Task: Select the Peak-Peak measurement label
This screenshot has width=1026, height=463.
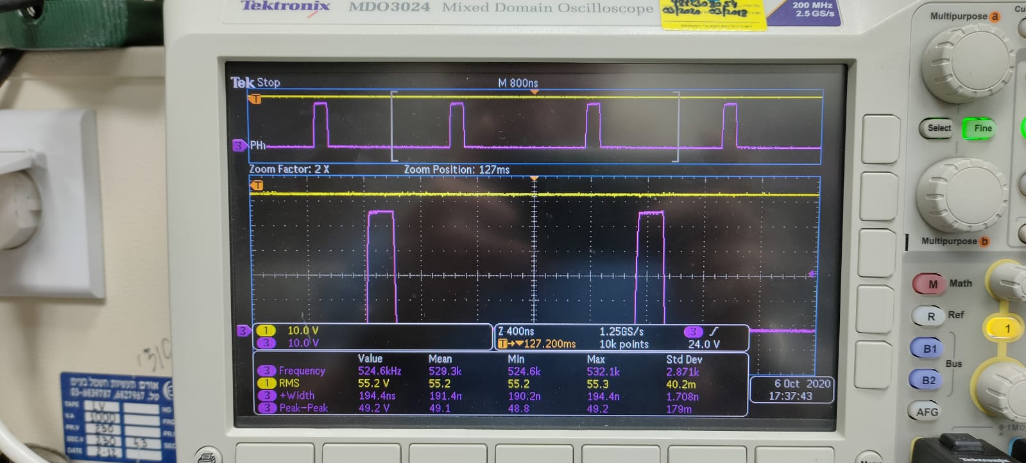Action: [303, 408]
